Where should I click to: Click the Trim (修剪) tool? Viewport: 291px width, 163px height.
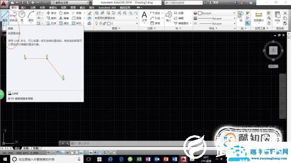coord(77,13)
